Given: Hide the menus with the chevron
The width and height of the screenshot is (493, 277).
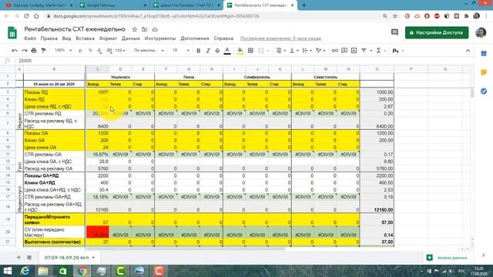Looking at the screenshot, I should pos(468,51).
